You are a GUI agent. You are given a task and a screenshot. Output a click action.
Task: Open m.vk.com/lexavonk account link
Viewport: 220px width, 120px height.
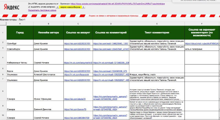click(x=76, y=75)
